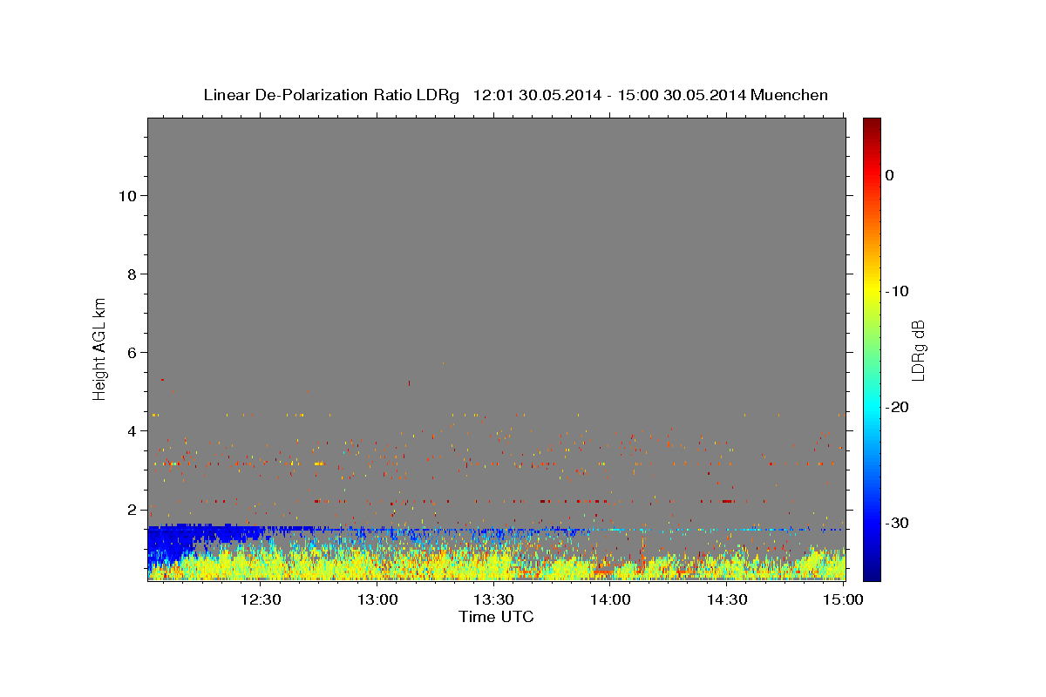Click the height tick label 10
The image size is (1046, 697).
(126, 195)
